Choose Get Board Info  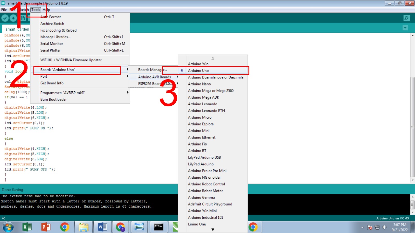(x=80, y=83)
